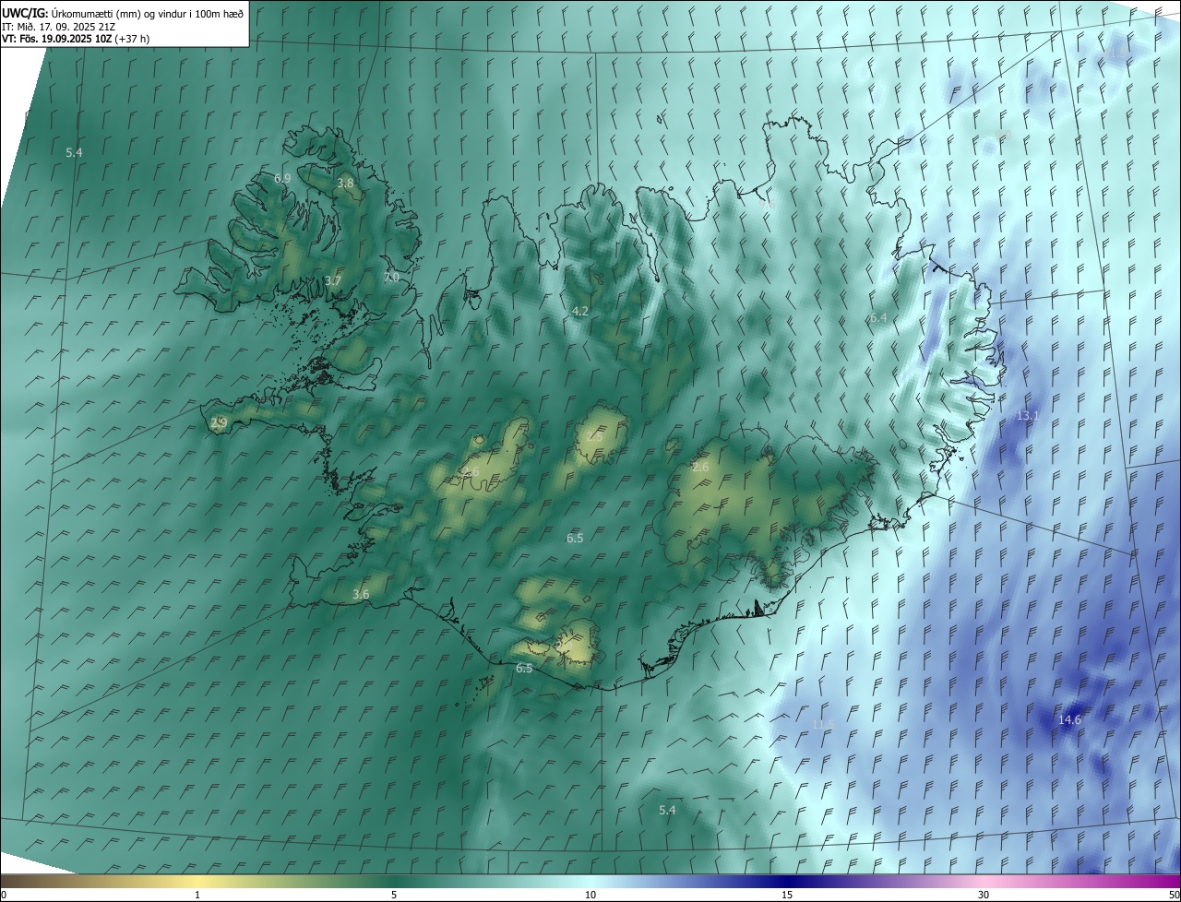Click the "4.2" value in north Iceland
Image resolution: width=1181 pixels, height=902 pixels.
click(x=580, y=312)
